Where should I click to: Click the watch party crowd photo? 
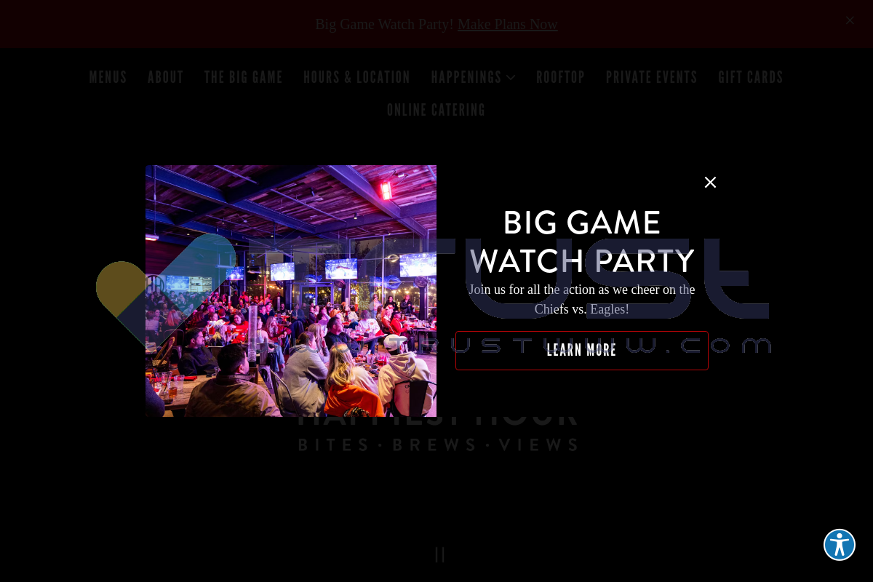click(291, 291)
